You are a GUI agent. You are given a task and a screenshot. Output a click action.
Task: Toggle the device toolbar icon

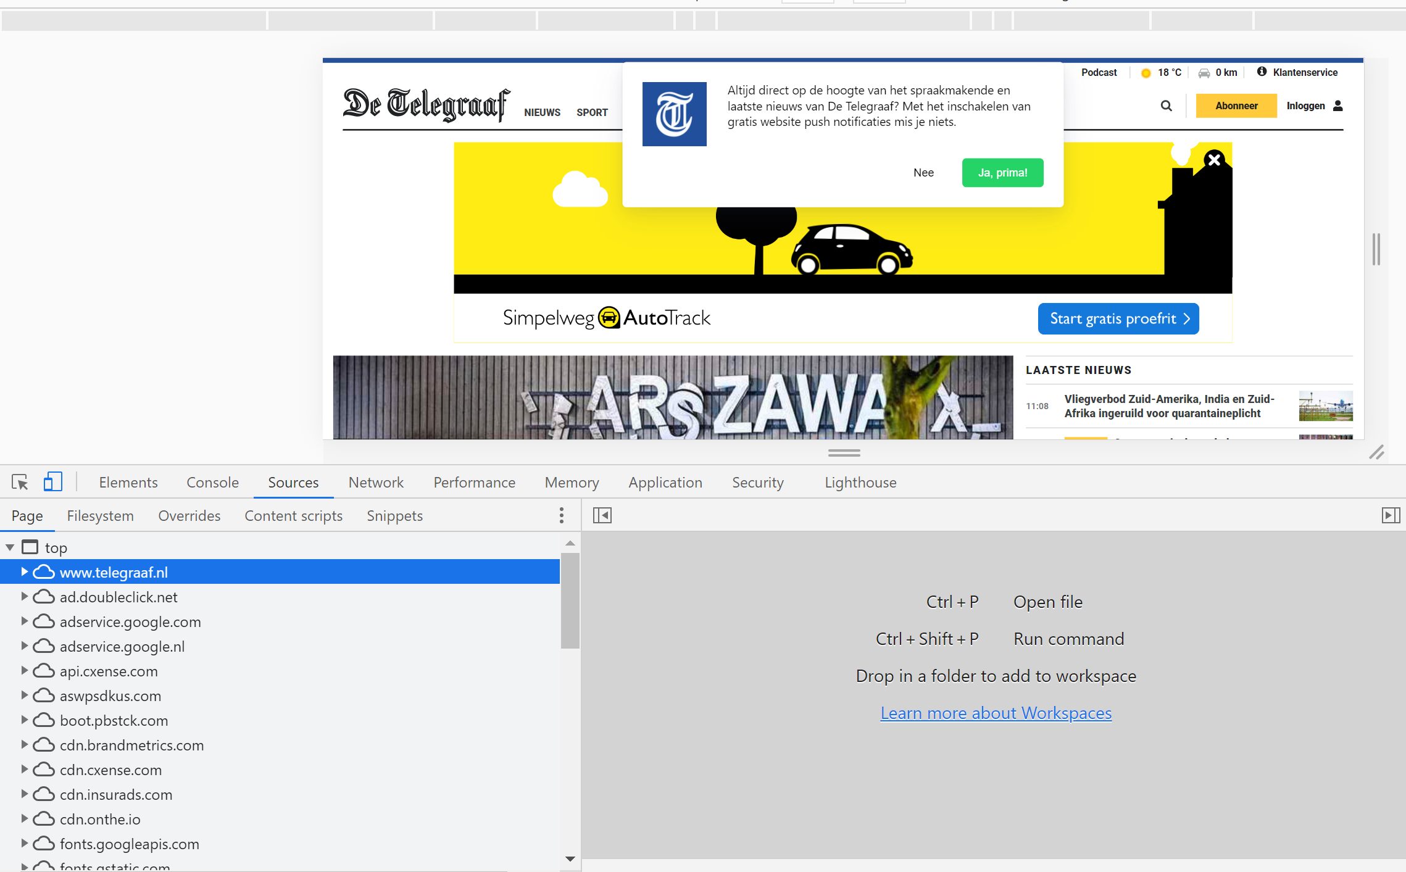[53, 482]
